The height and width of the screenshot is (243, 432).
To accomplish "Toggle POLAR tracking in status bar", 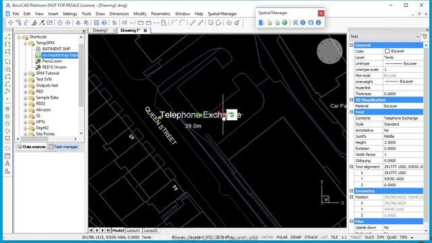I will 282,237.
